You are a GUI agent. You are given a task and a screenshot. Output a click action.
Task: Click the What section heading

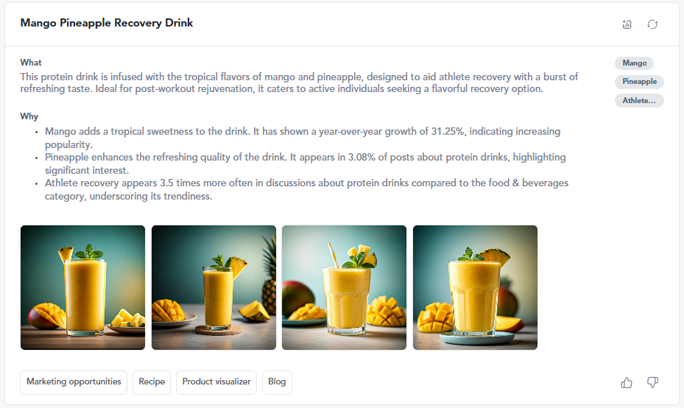click(31, 63)
